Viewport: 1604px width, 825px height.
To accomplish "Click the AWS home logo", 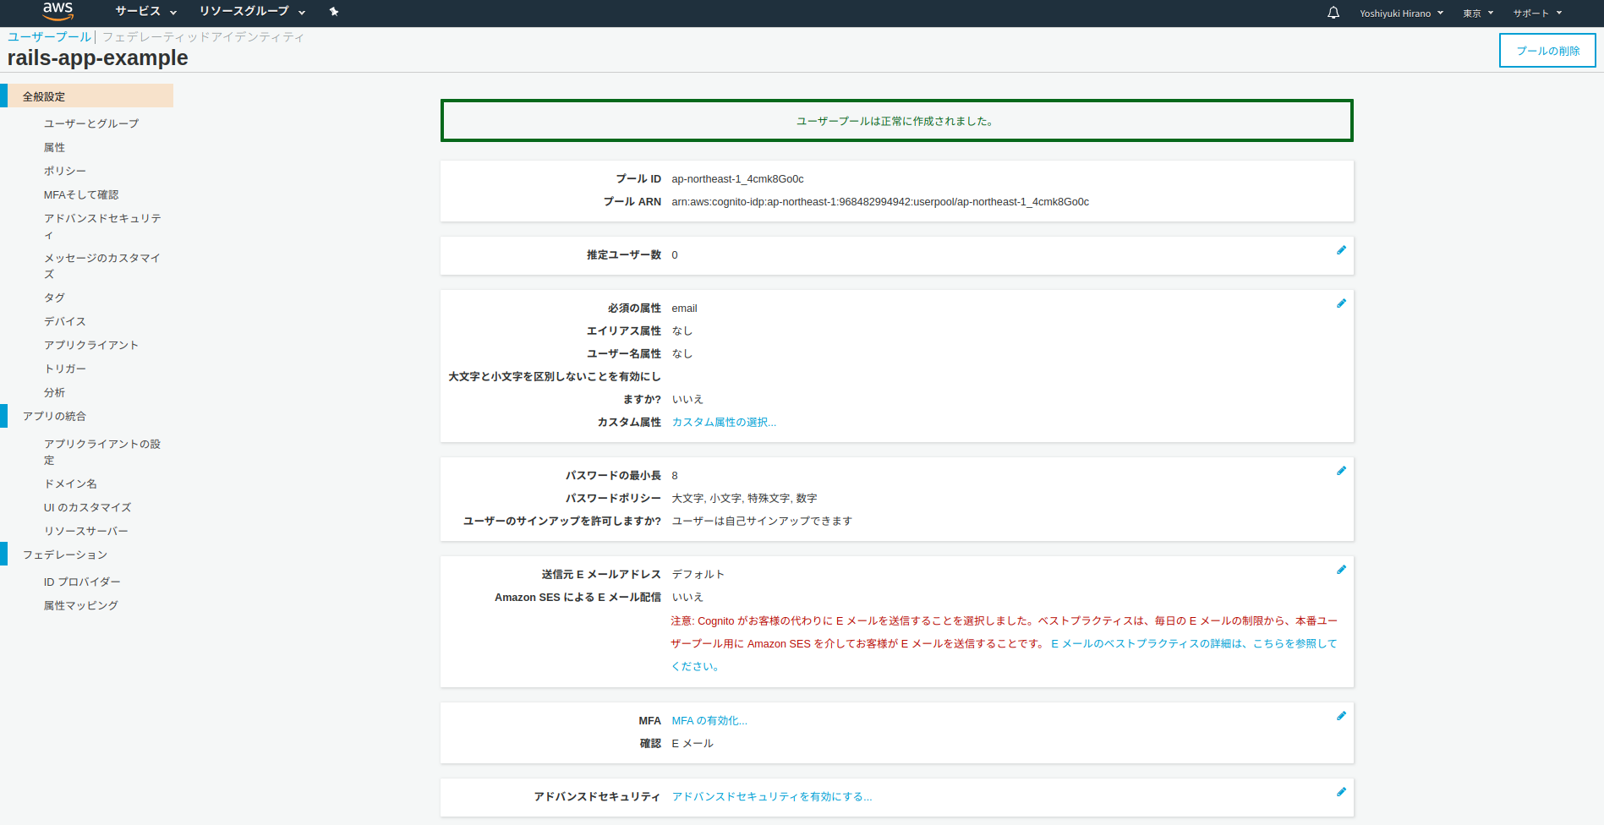I will (x=57, y=12).
